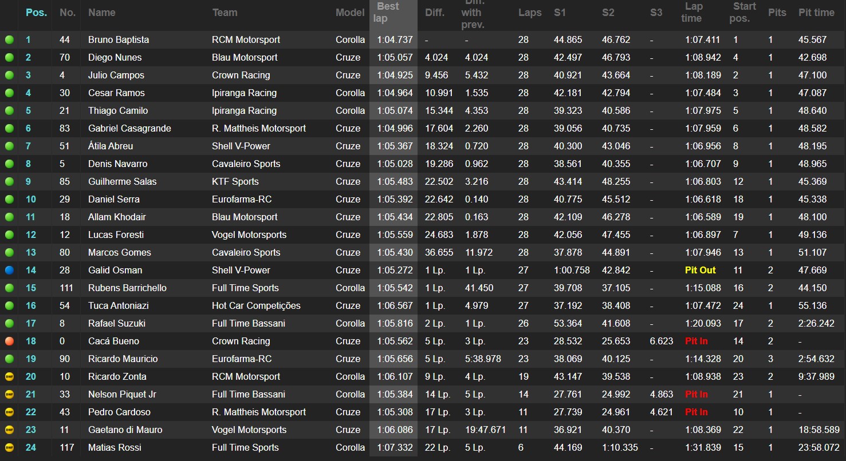Select driver name Thiago Camilo
The width and height of the screenshot is (846, 461).
[118, 111]
